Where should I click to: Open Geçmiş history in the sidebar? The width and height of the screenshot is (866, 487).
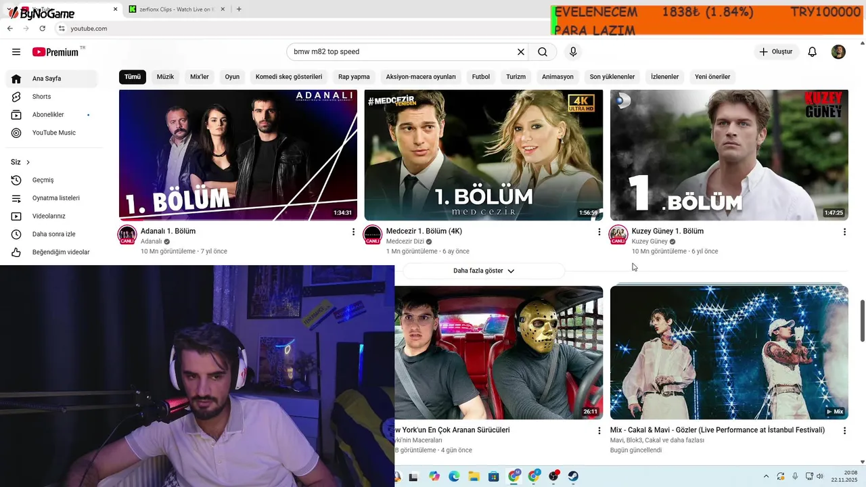click(x=51, y=180)
